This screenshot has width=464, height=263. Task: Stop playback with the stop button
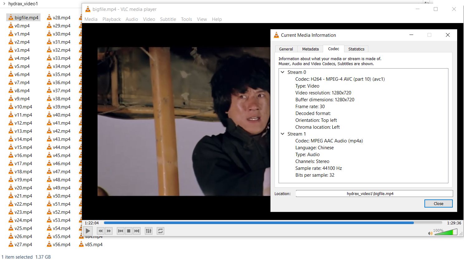coord(129,231)
